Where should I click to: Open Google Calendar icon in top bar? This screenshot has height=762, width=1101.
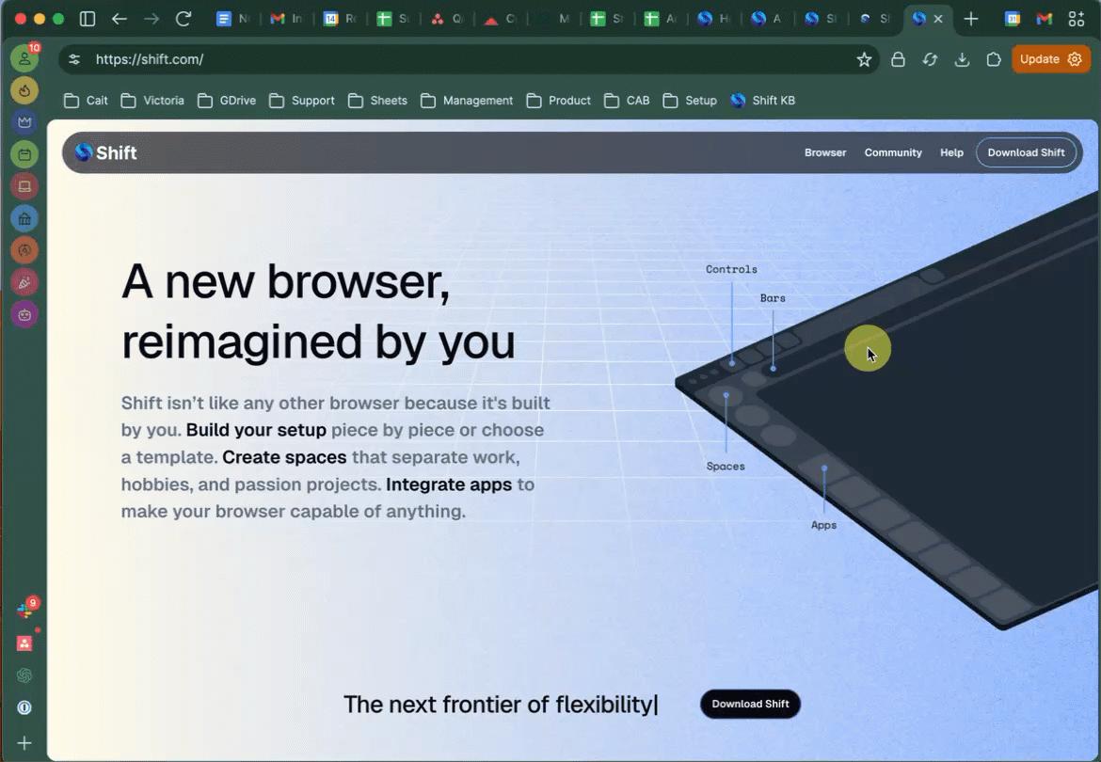pyautogui.click(x=1013, y=19)
